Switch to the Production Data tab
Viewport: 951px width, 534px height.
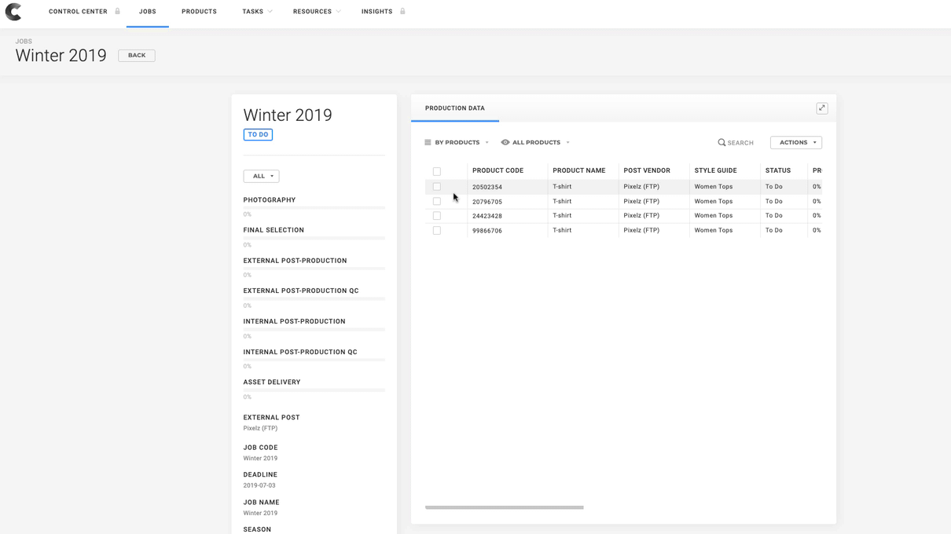454,108
